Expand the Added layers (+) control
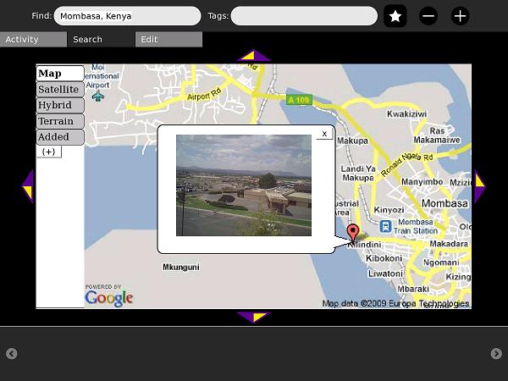Image resolution: width=508 pixels, height=381 pixels. pos(48,152)
